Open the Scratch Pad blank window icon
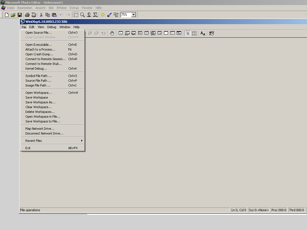This screenshot has height=230, width=307. point(166,33)
